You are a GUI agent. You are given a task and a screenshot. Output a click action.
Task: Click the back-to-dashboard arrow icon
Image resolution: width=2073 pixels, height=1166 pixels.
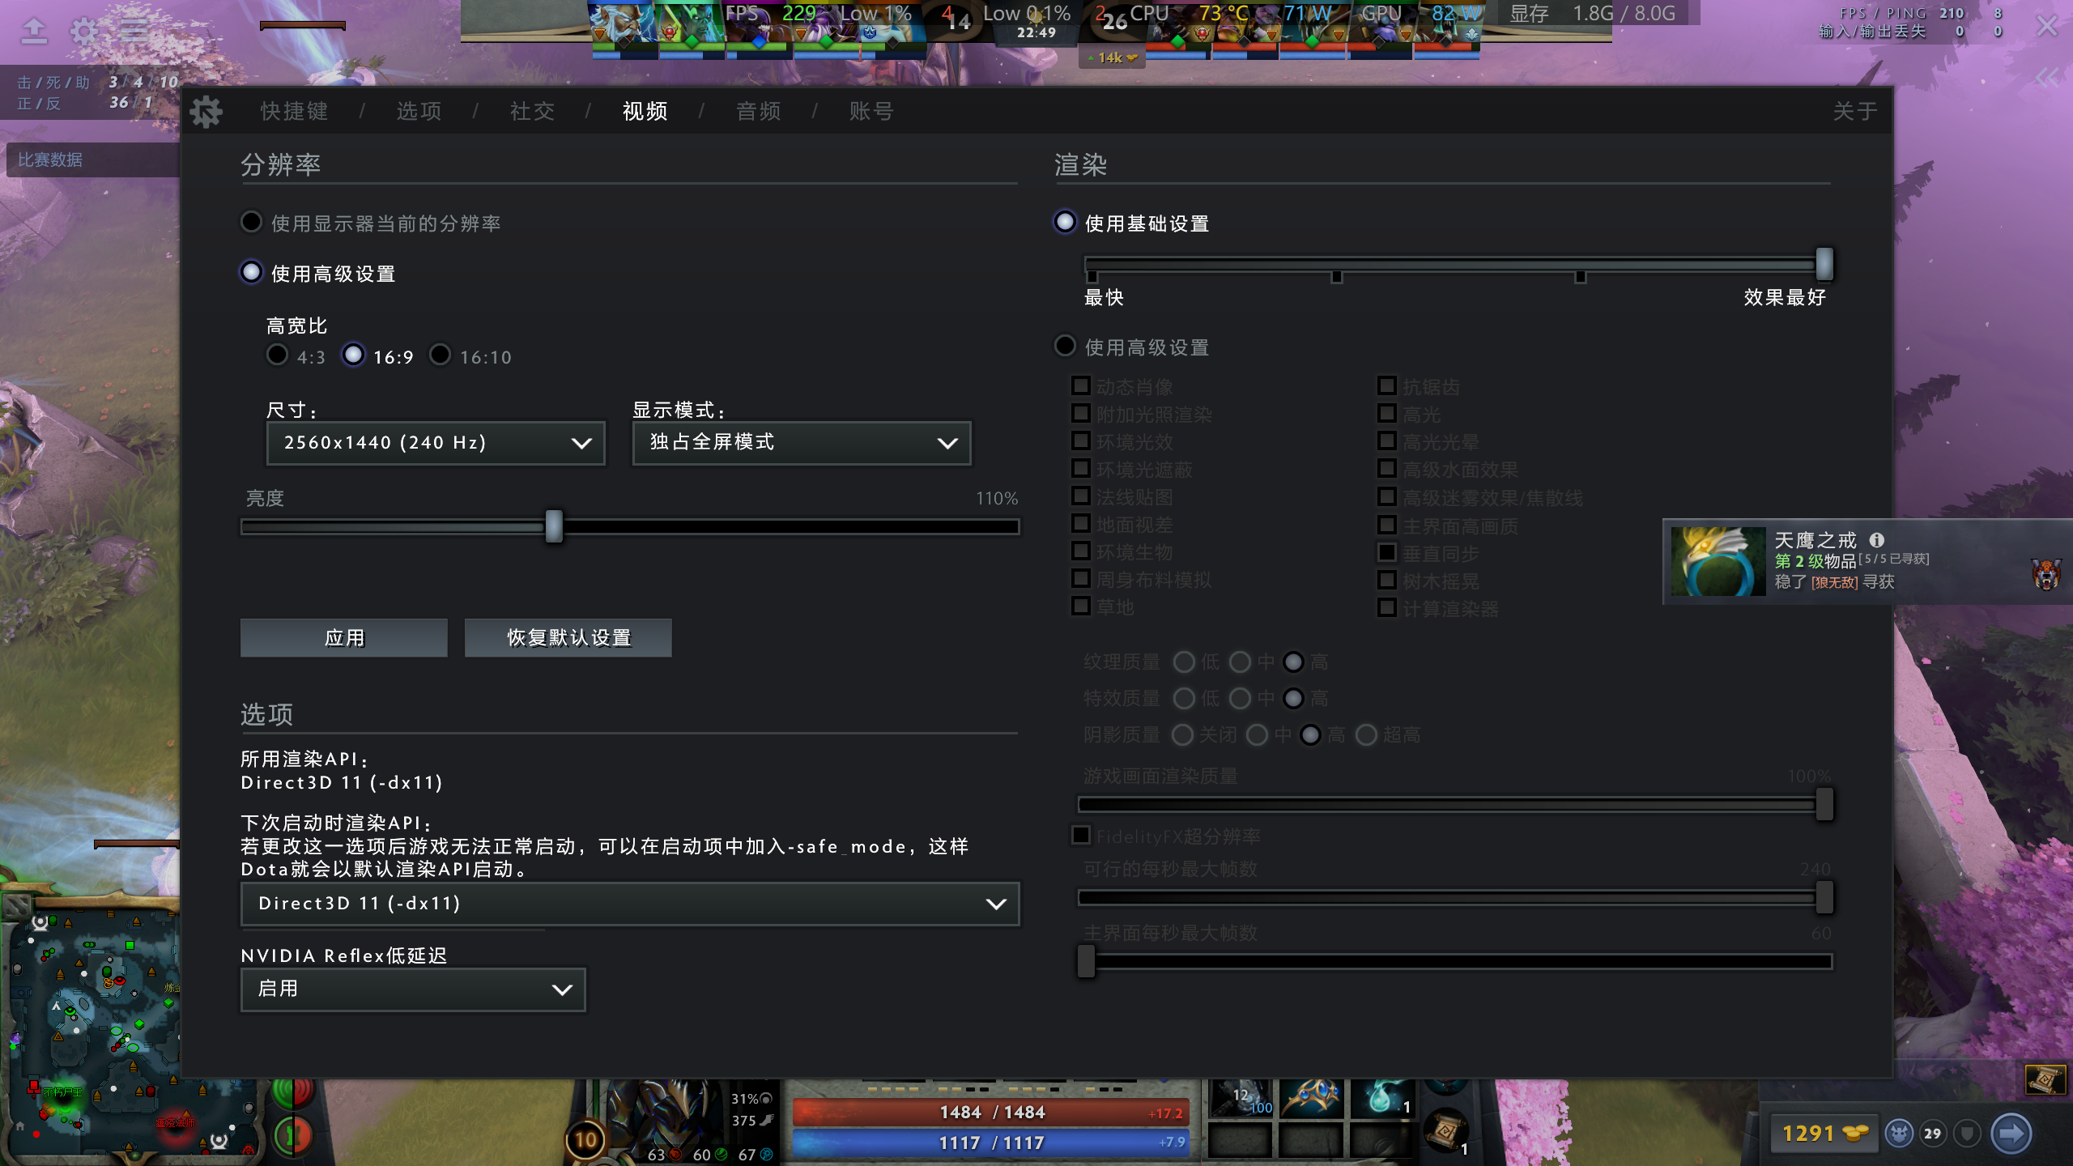(x=34, y=31)
